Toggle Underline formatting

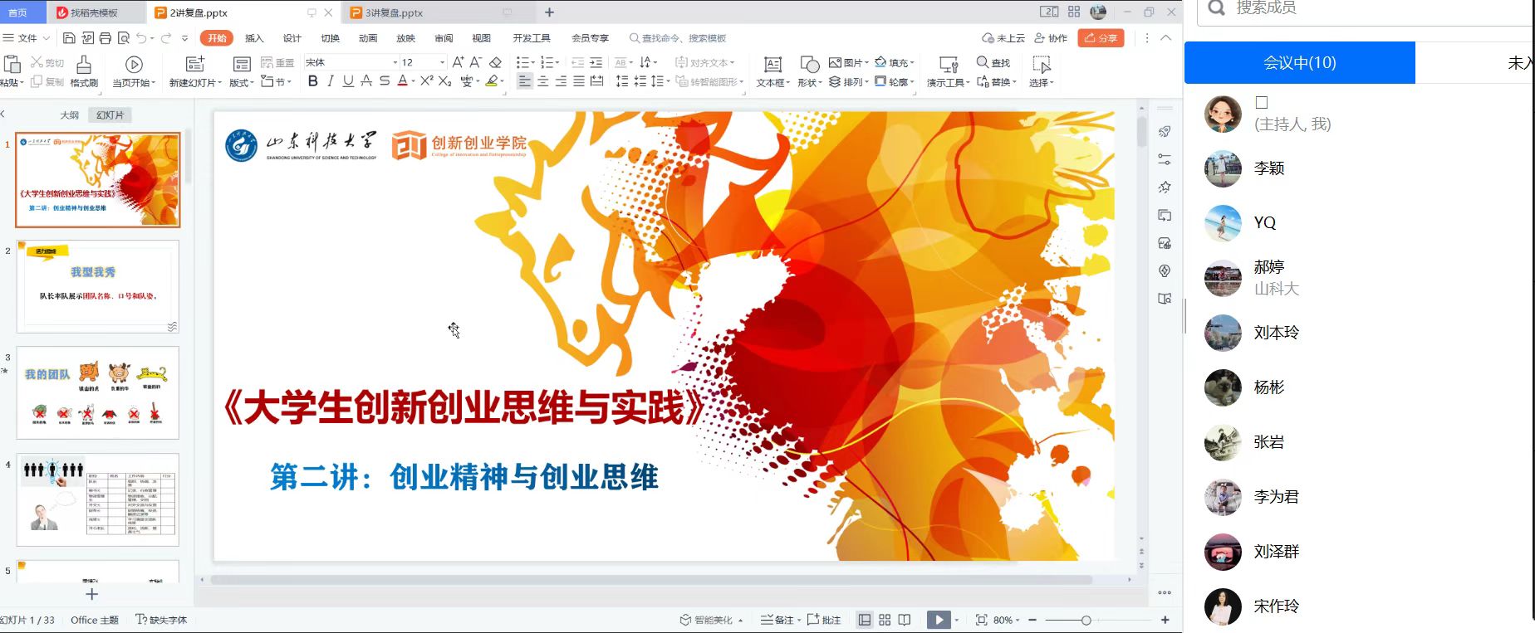(348, 81)
